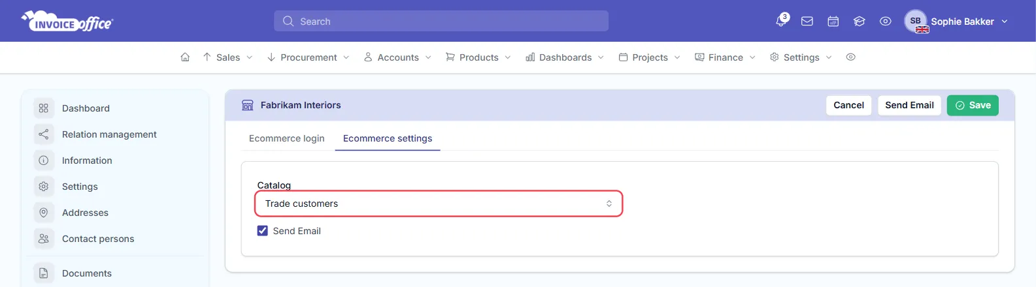
Task: Expand the top Settings menu
Action: click(801, 57)
